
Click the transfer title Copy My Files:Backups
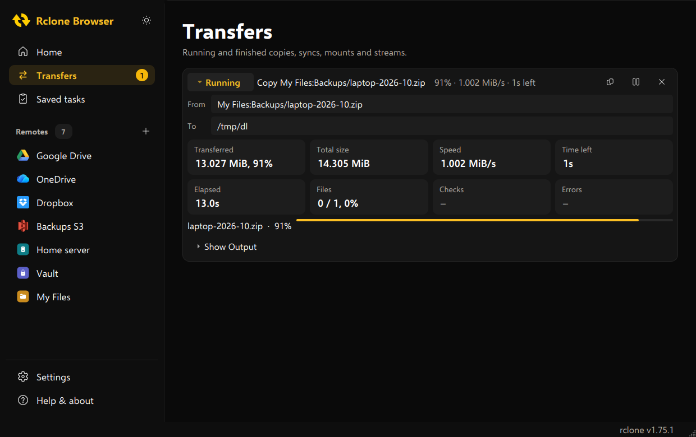click(x=341, y=82)
